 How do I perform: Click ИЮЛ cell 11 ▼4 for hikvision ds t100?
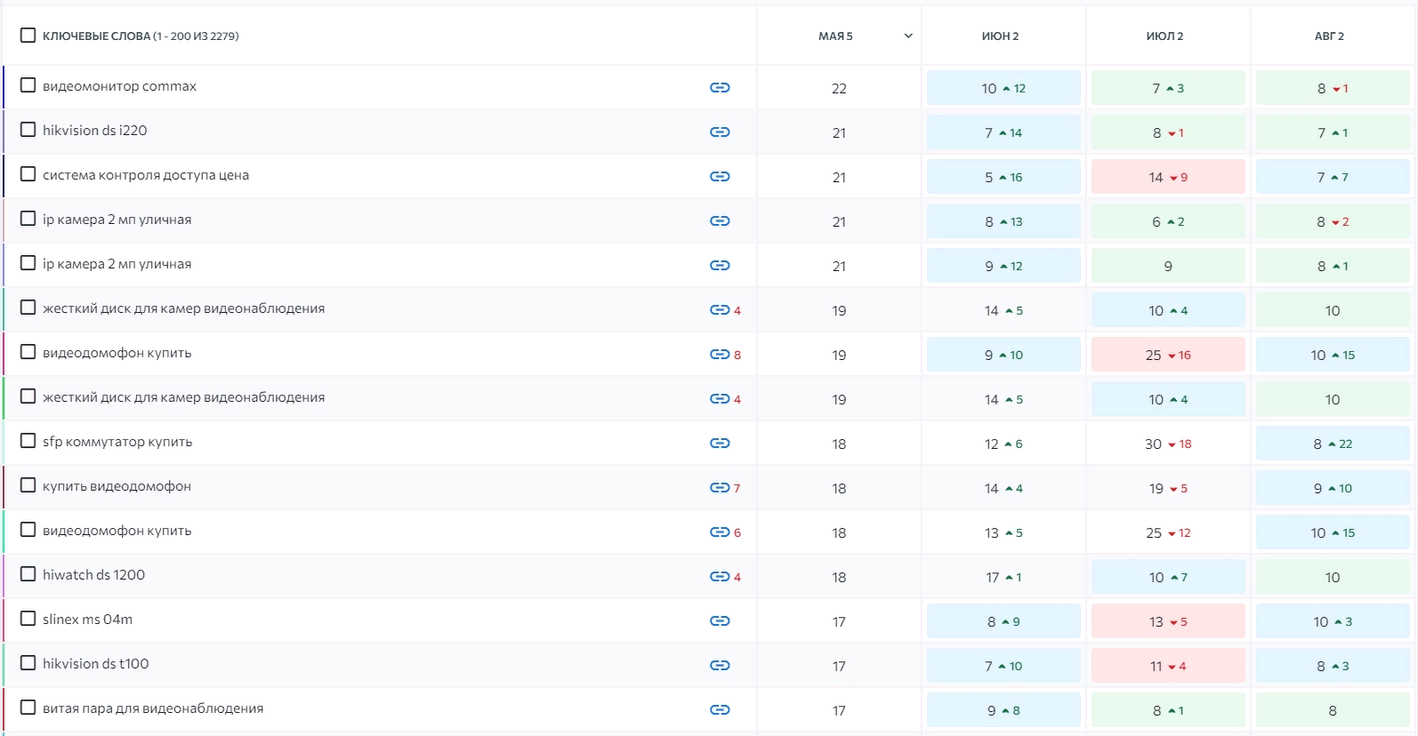(1168, 666)
